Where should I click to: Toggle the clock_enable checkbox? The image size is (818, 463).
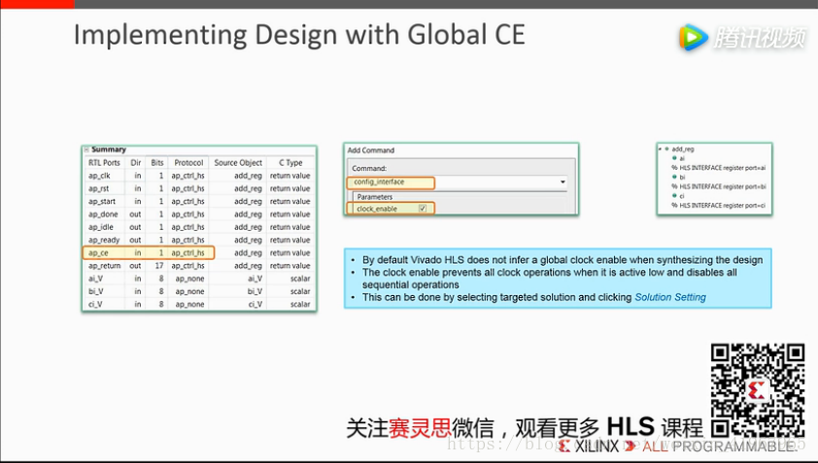[x=423, y=209]
